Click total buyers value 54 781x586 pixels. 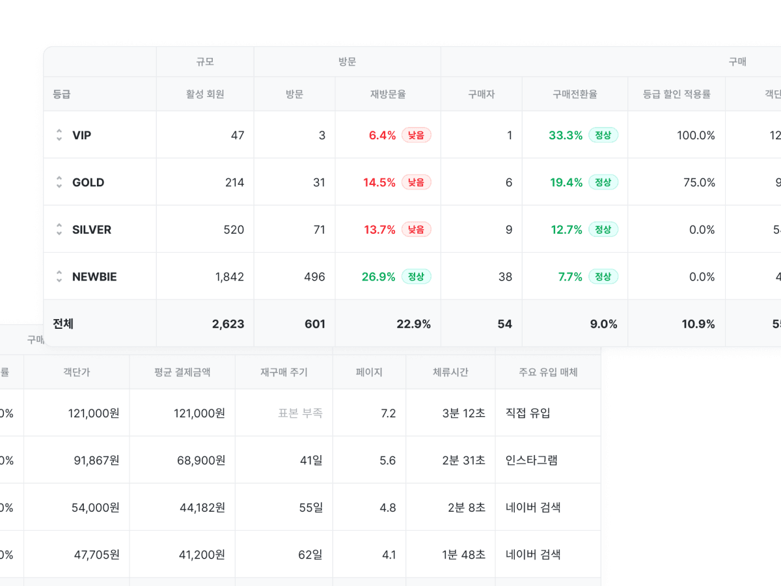coord(505,324)
